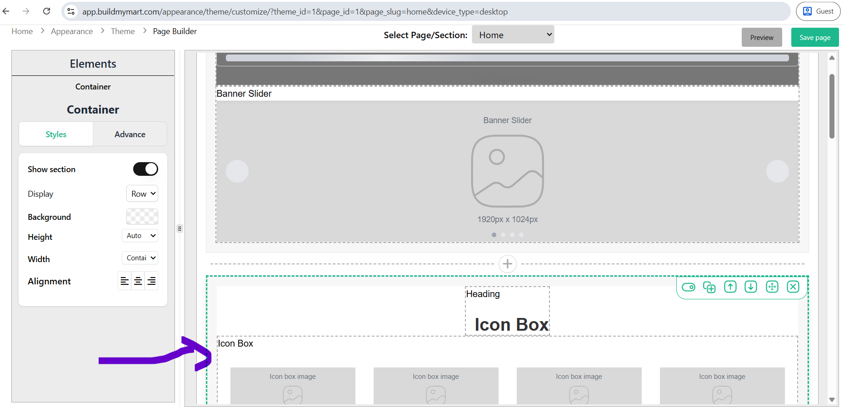Image resolution: width=844 pixels, height=407 pixels.
Task: Open the Width dropdown
Action: pyautogui.click(x=140, y=258)
